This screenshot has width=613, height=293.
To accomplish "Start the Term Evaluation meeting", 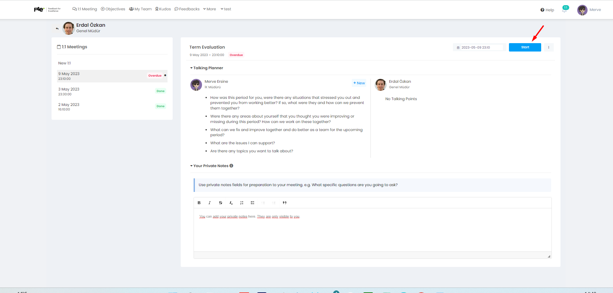I will [x=525, y=47].
